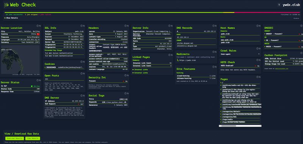Click the Download Results button

14,138
